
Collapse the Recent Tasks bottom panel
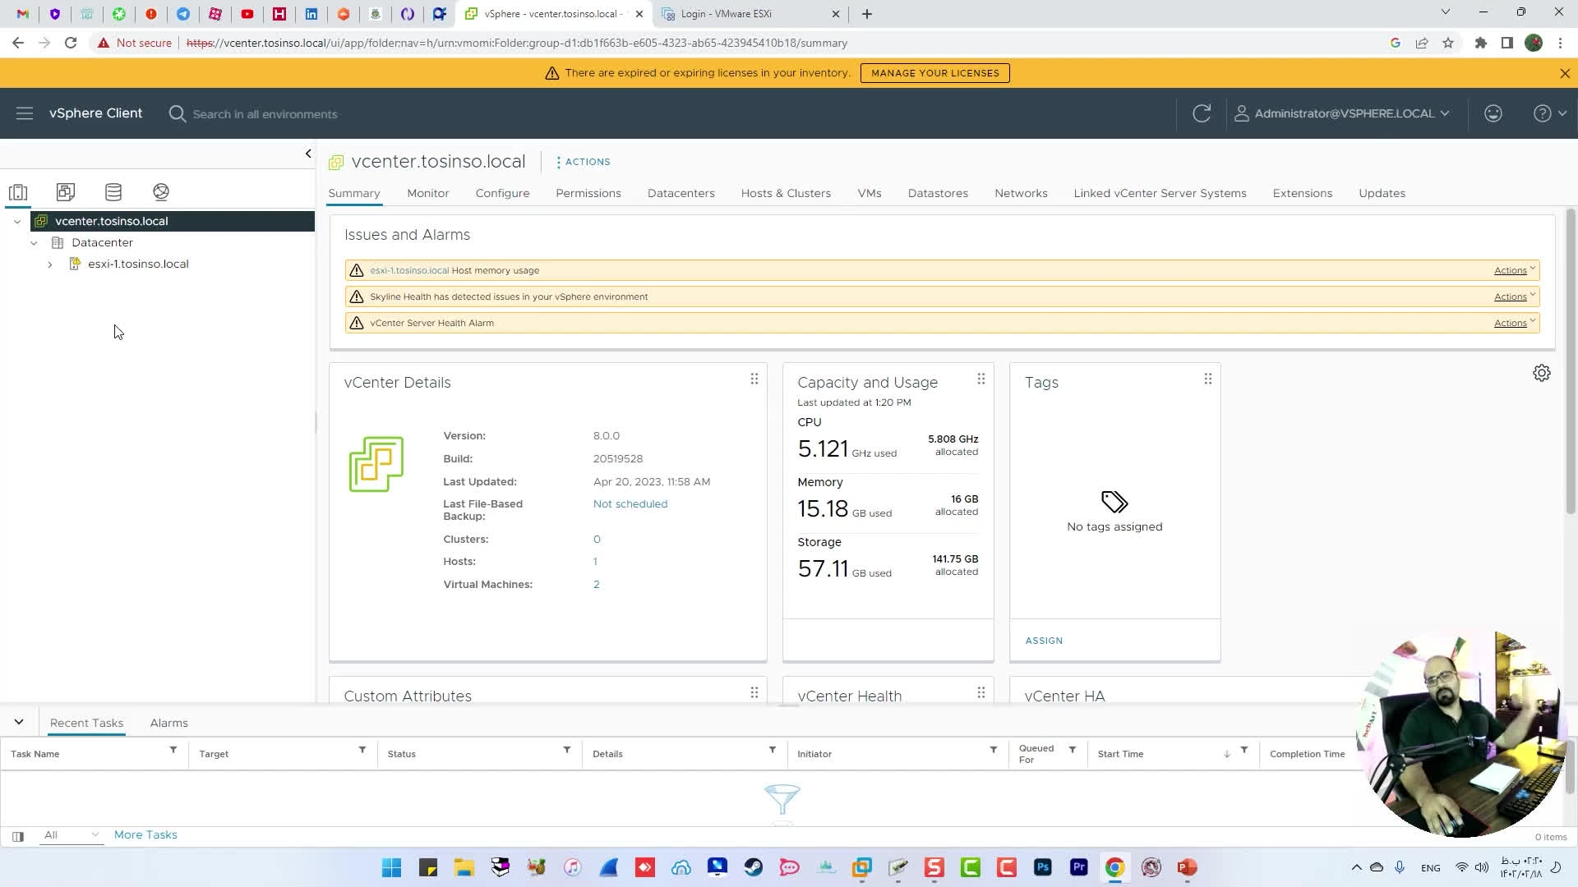click(19, 723)
